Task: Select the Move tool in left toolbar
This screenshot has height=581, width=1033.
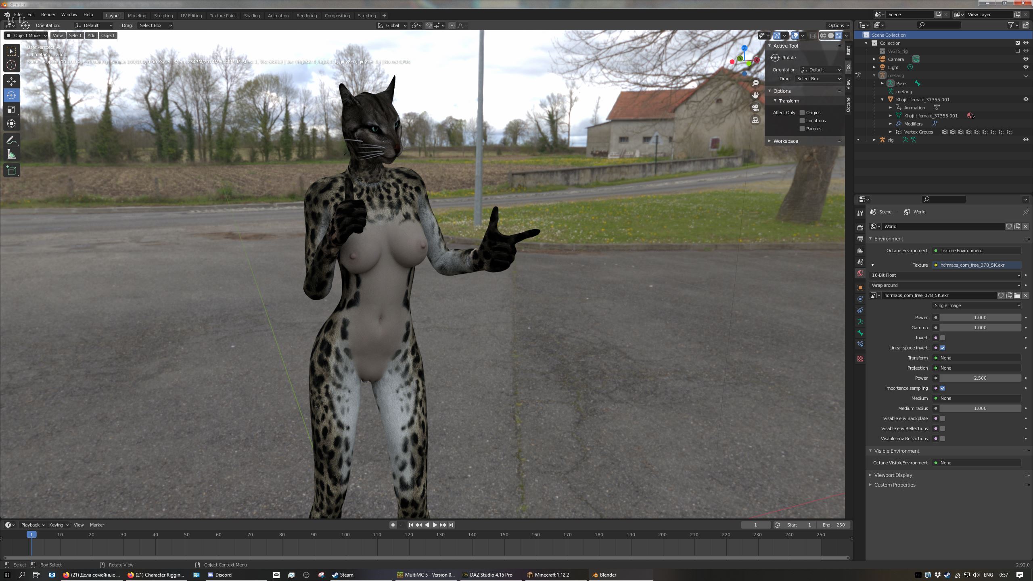Action: 11,81
